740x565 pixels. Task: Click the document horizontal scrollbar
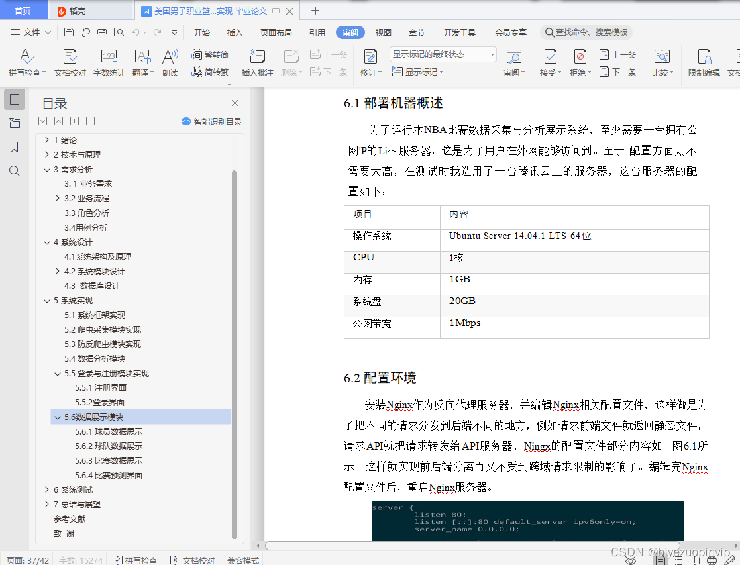tap(472, 546)
